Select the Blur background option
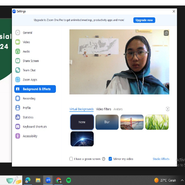The width and height of the screenshot is (185, 185). coord(107,122)
